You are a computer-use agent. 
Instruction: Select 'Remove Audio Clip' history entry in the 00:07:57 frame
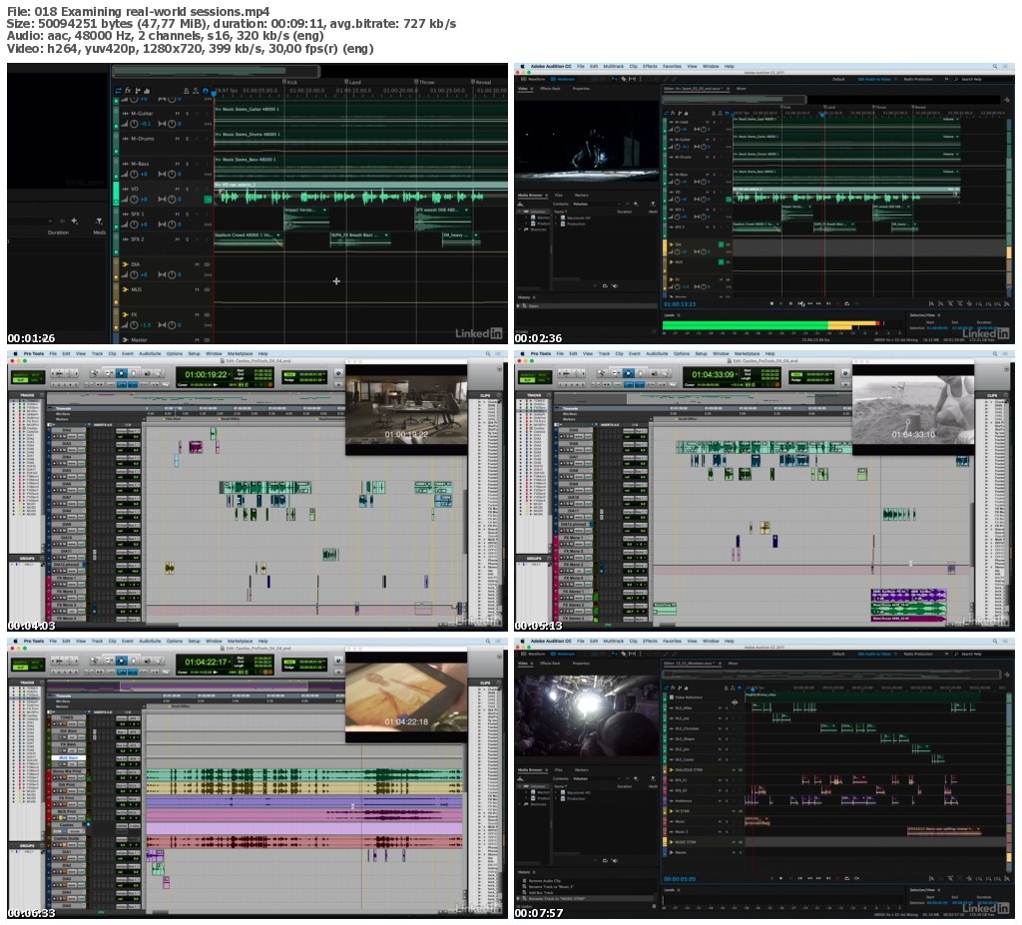(544, 881)
